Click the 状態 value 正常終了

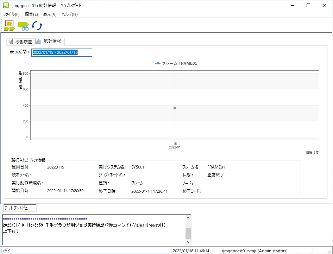point(216,175)
